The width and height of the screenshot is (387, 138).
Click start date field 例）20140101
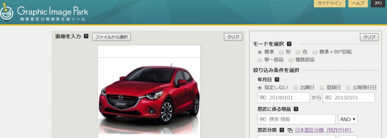283,98
